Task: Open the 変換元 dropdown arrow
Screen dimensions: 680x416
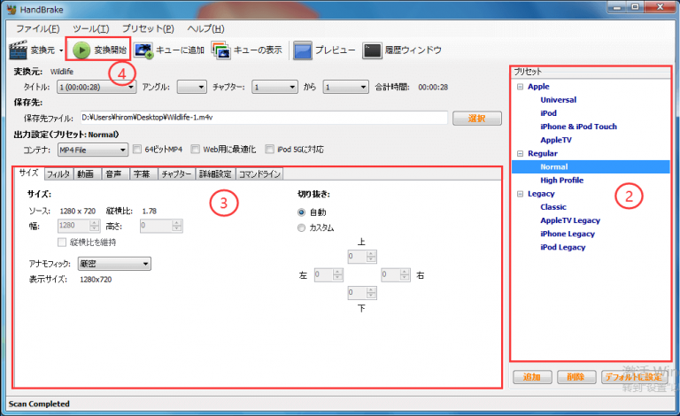Action: point(61,50)
